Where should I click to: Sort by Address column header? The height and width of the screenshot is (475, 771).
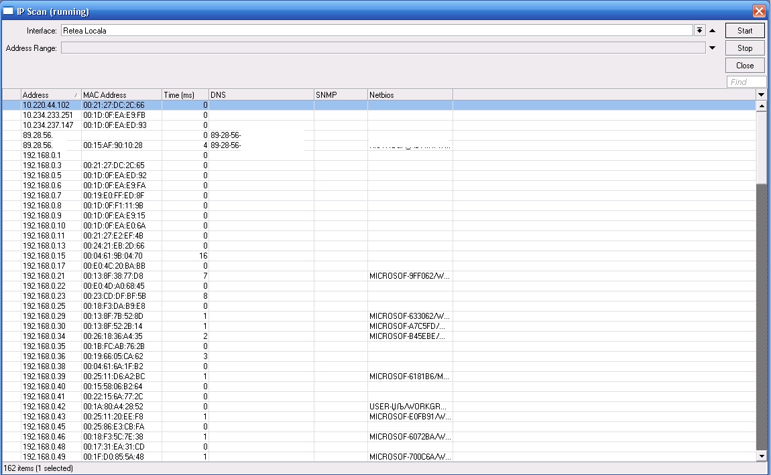50,95
